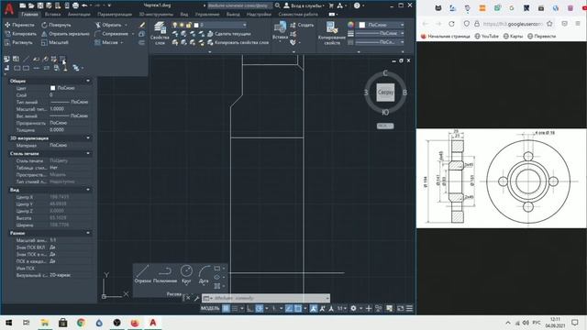Screen dimensions: 587x330
Task: Toggle object snap tracking in status bar
Action: point(289,309)
